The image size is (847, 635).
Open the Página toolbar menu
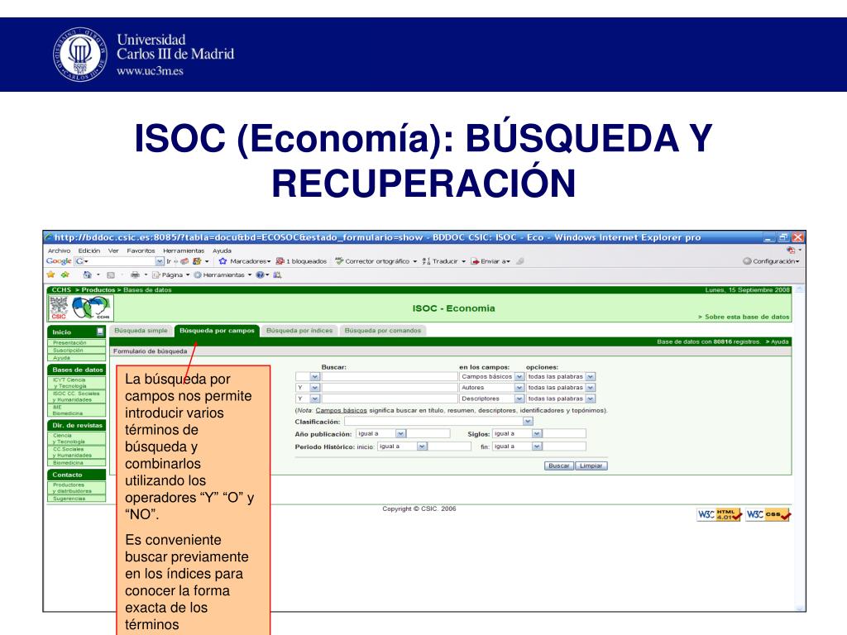(x=170, y=275)
